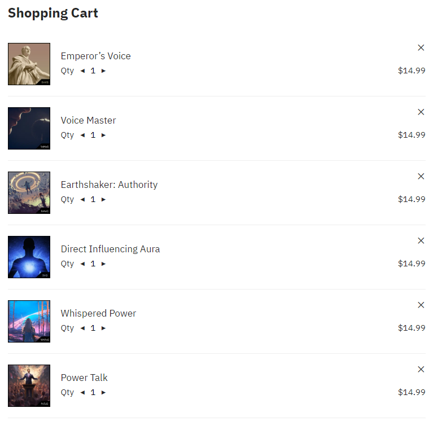Open Power Talk podium thumbnail
Screen dimensions: 442x421
pos(29,385)
